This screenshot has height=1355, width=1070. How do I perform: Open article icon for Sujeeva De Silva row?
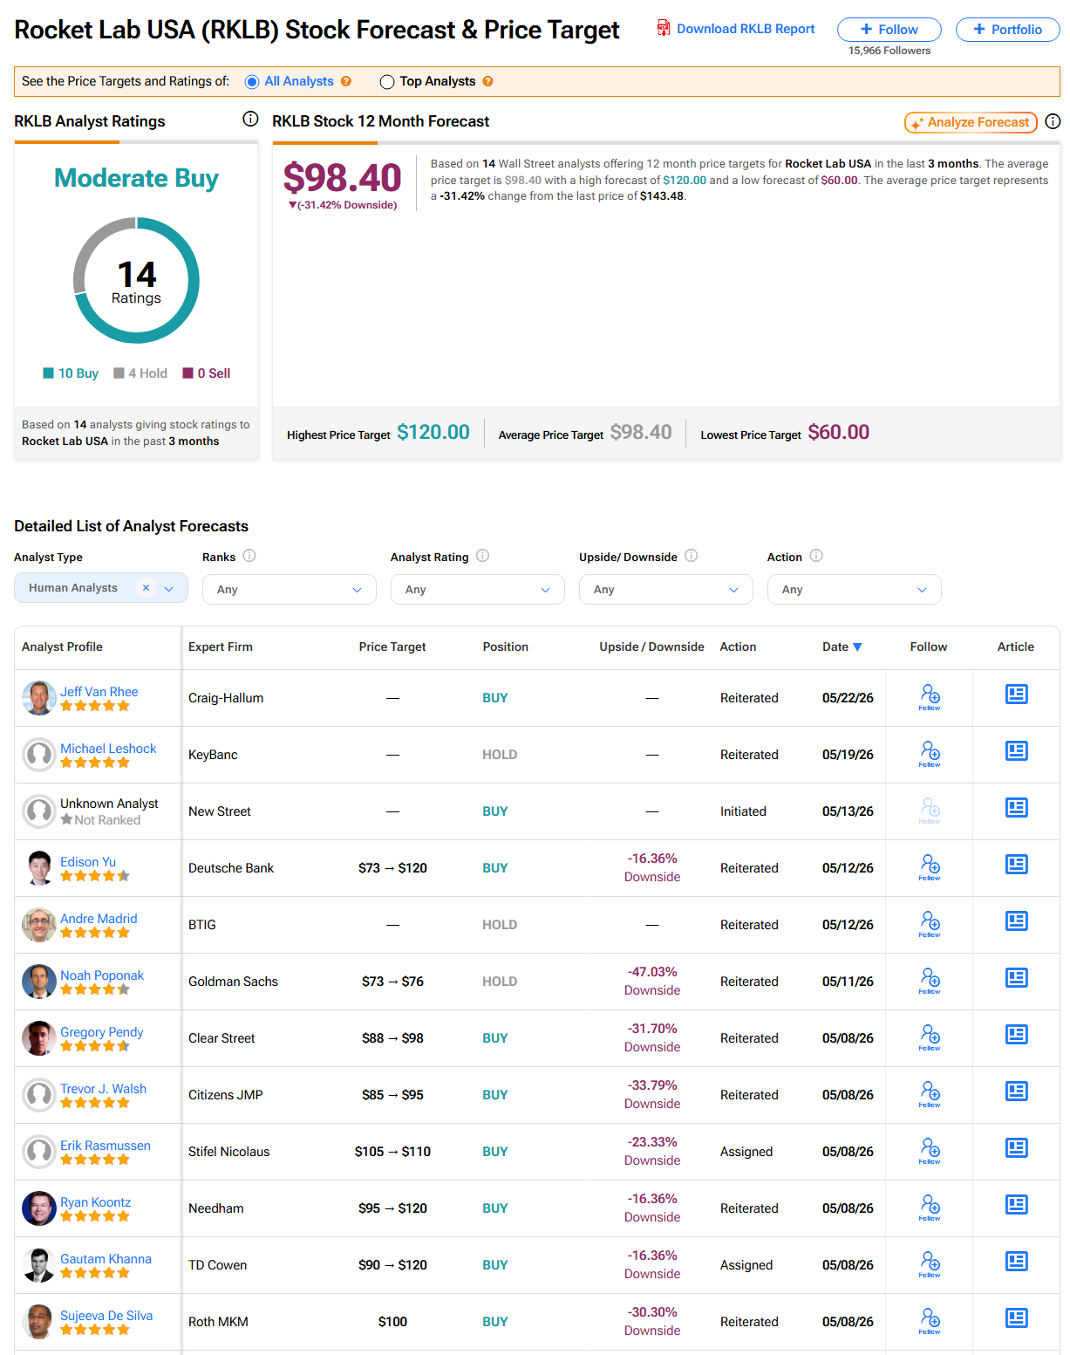pyautogui.click(x=1016, y=1318)
